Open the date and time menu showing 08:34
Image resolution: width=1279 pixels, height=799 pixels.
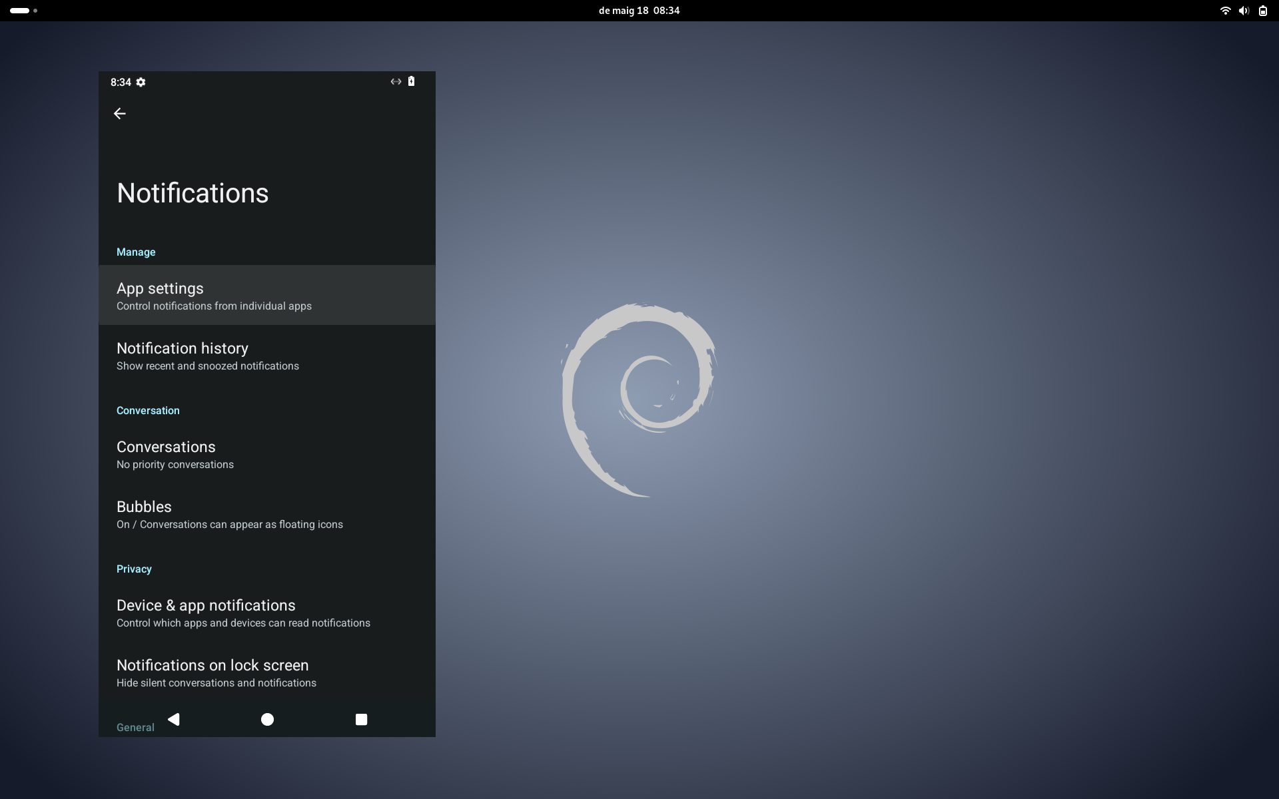click(639, 11)
